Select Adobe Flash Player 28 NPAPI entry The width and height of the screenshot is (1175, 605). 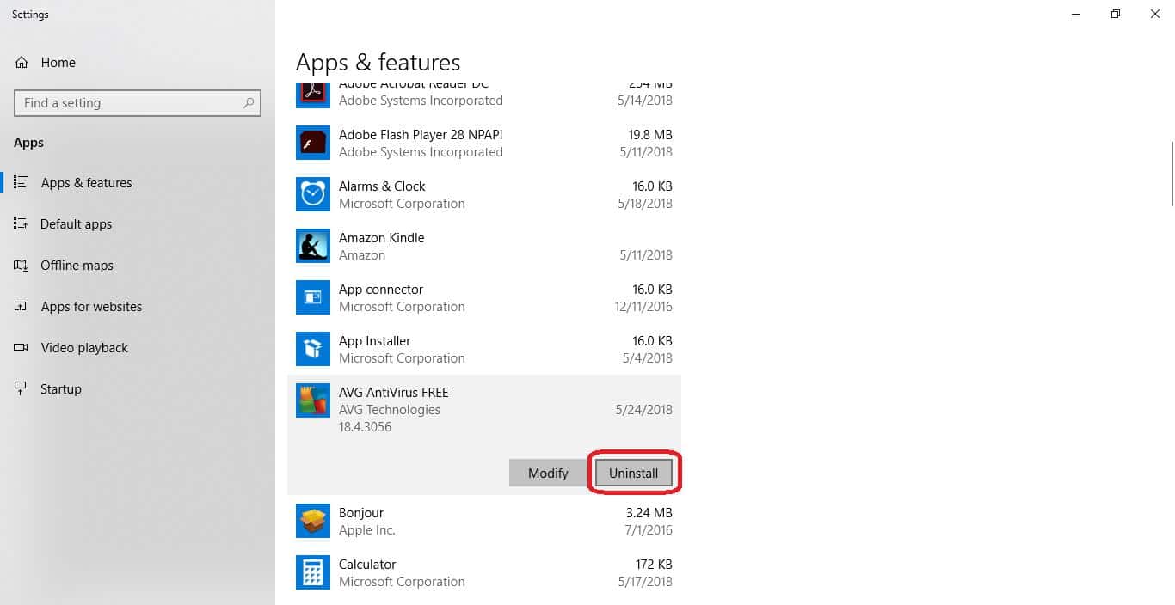pos(484,143)
